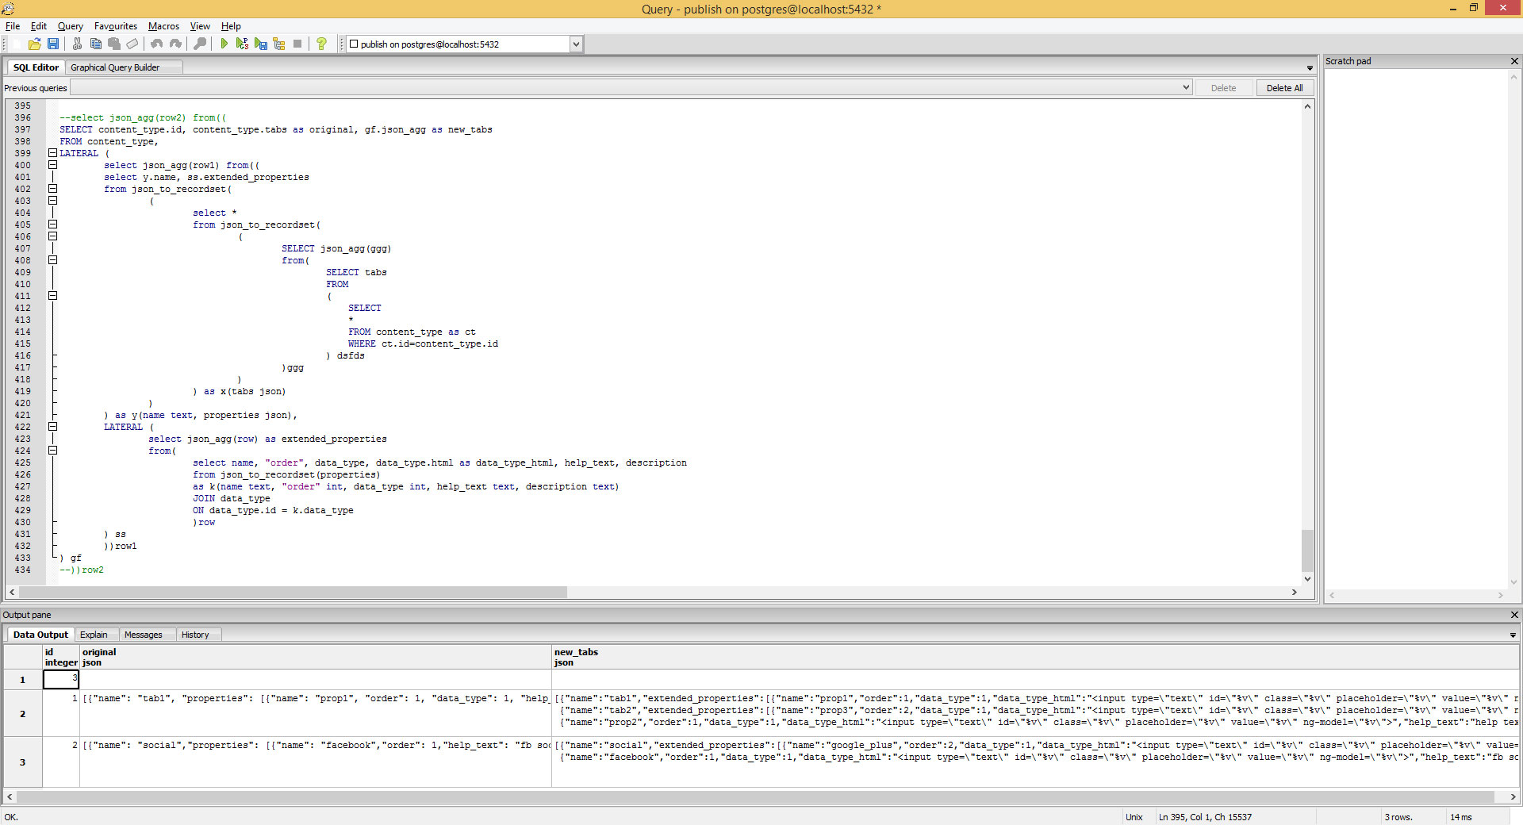
Task: Switch to Graphical Query Builder tab
Action: pos(115,67)
